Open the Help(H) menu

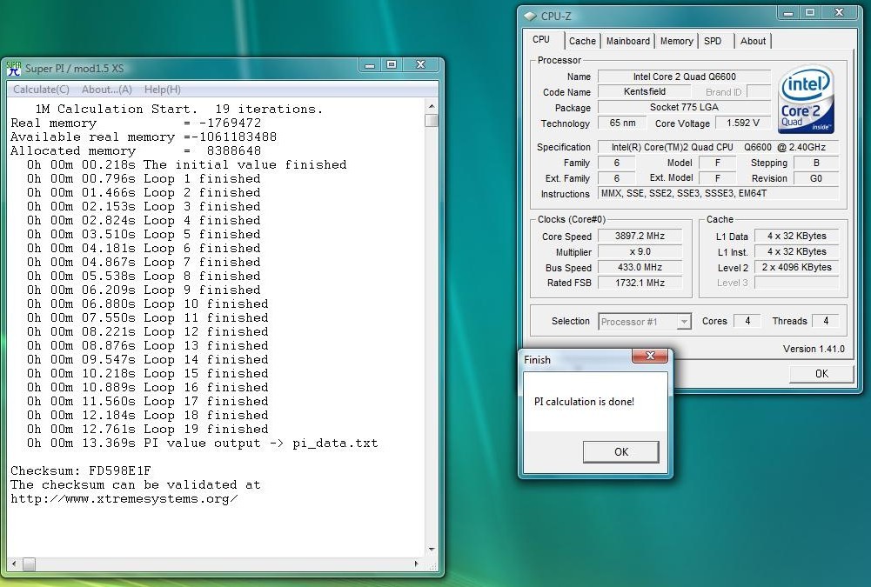162,90
